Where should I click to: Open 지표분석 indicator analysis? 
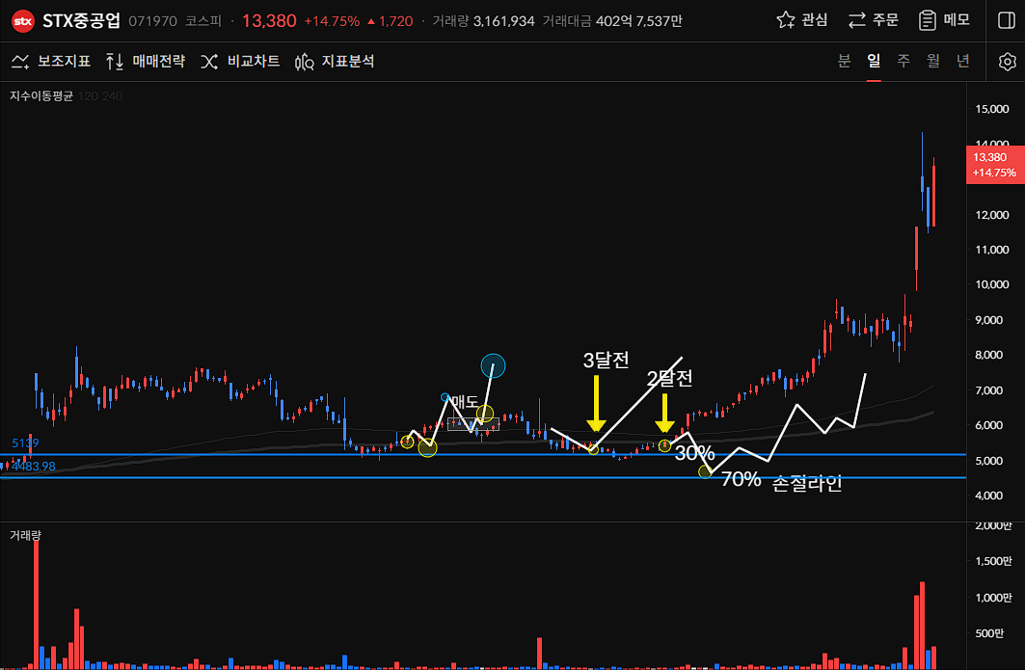tap(335, 62)
